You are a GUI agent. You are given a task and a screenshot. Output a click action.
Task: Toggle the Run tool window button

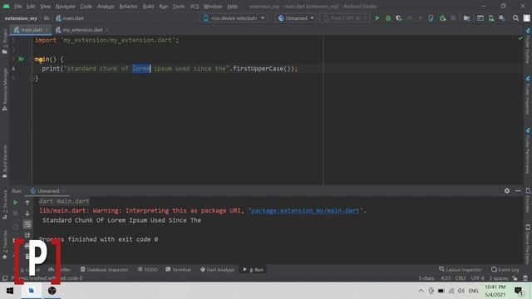tap(254, 270)
